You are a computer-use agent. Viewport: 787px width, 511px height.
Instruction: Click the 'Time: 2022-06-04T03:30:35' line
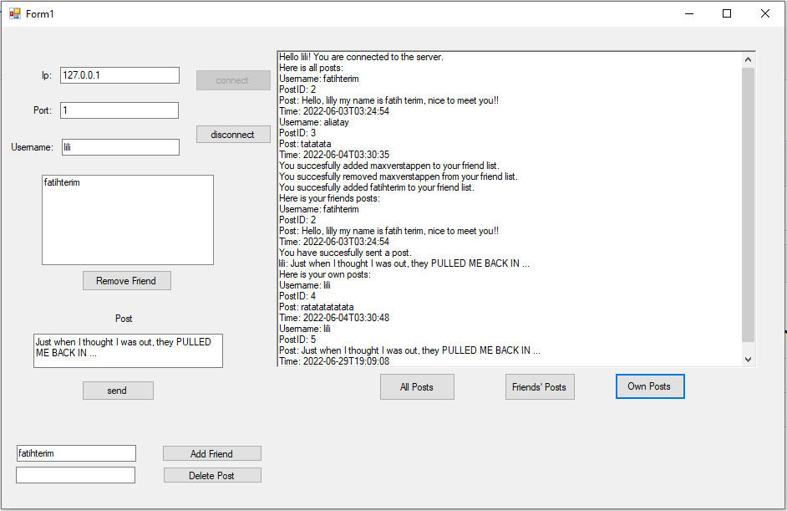(x=334, y=155)
